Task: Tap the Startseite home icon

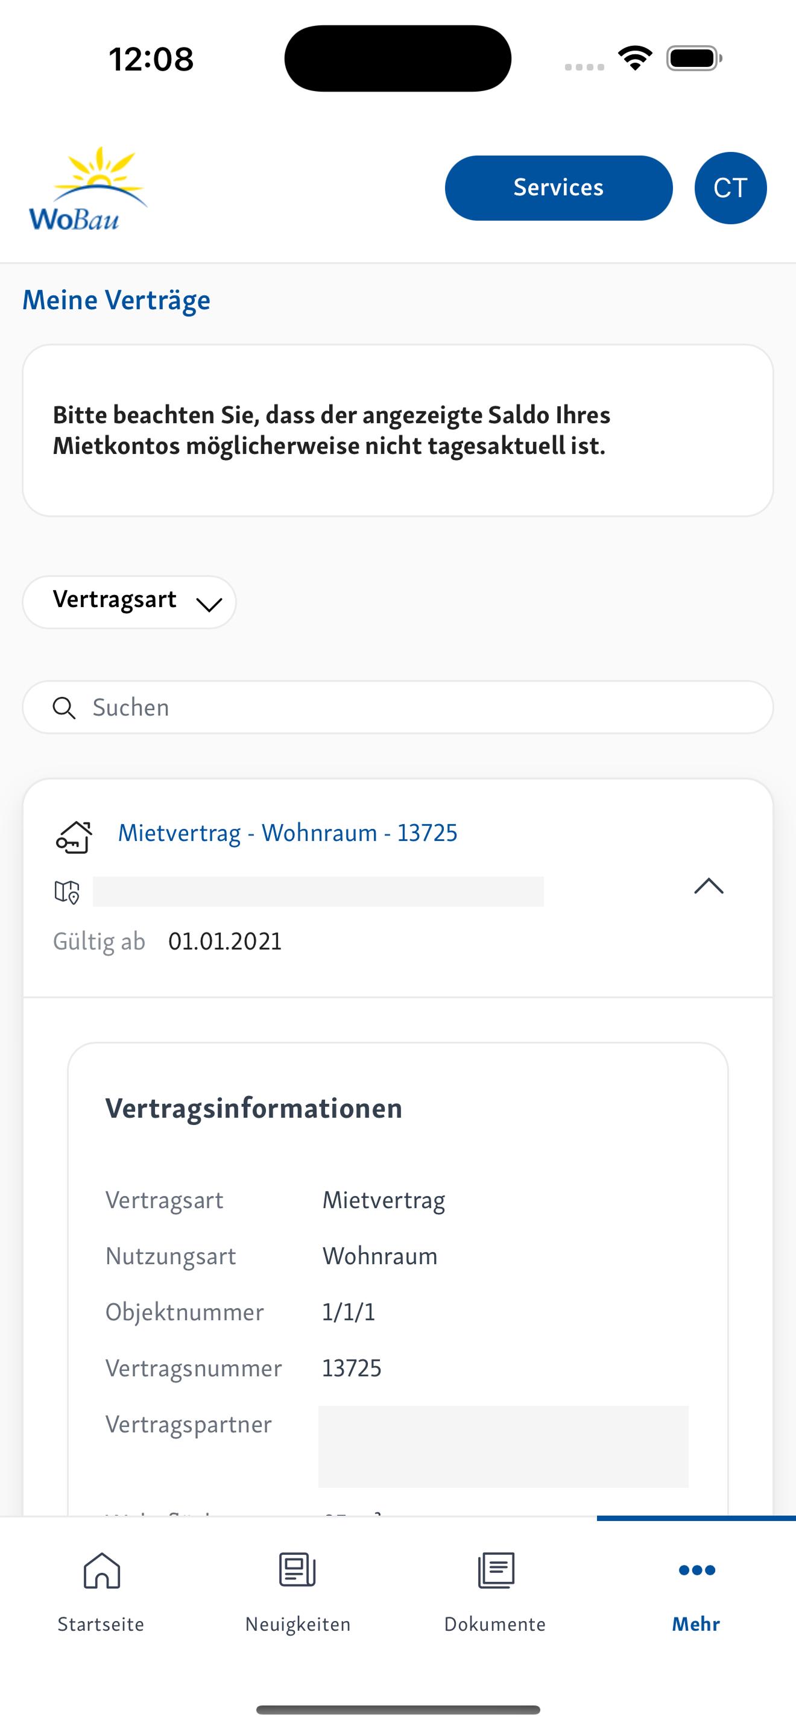Action: pos(101,1570)
